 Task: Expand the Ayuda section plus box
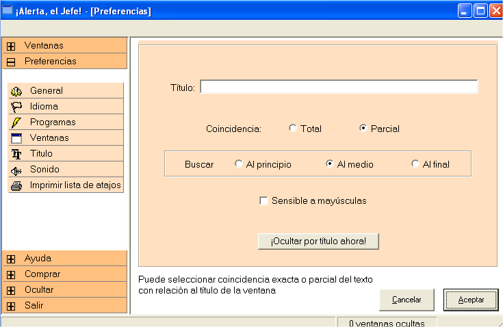[11, 259]
